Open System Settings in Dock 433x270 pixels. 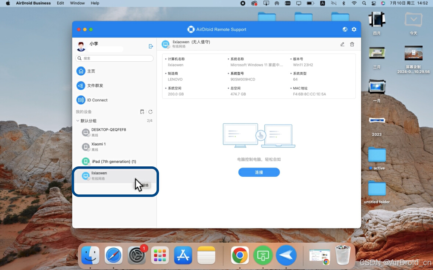click(137, 255)
